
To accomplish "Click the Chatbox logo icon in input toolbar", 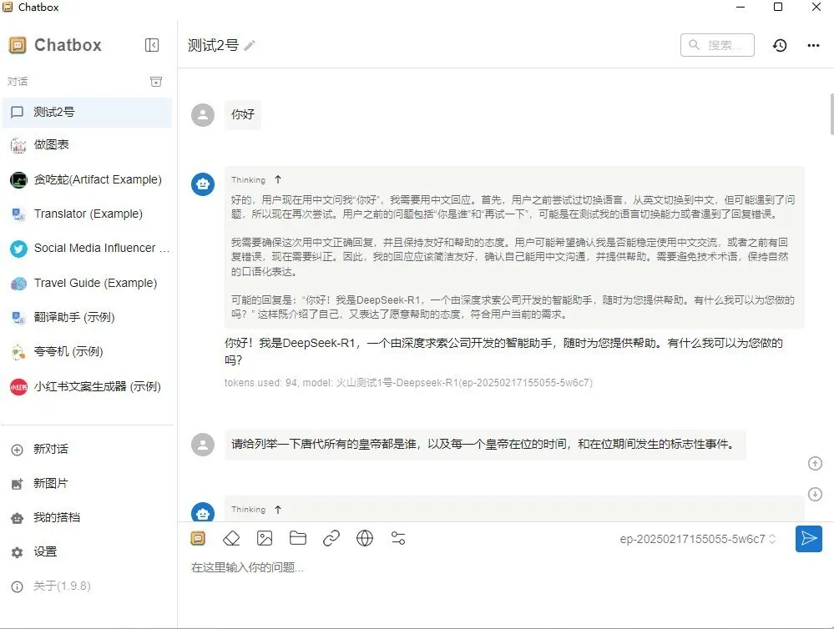I will [x=198, y=539].
